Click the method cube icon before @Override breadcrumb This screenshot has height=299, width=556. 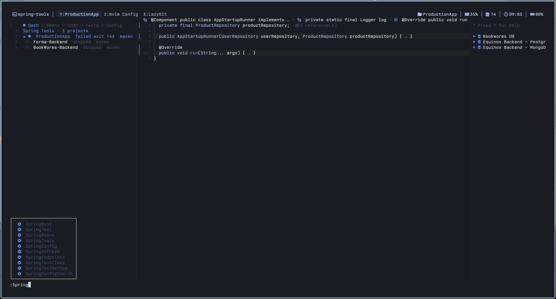point(396,20)
